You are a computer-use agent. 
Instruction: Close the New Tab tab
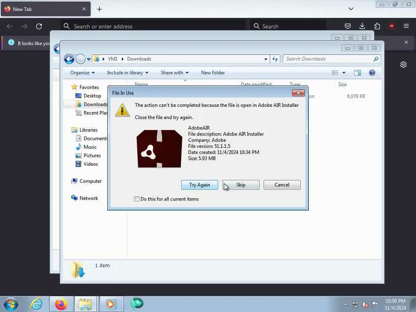[84, 9]
